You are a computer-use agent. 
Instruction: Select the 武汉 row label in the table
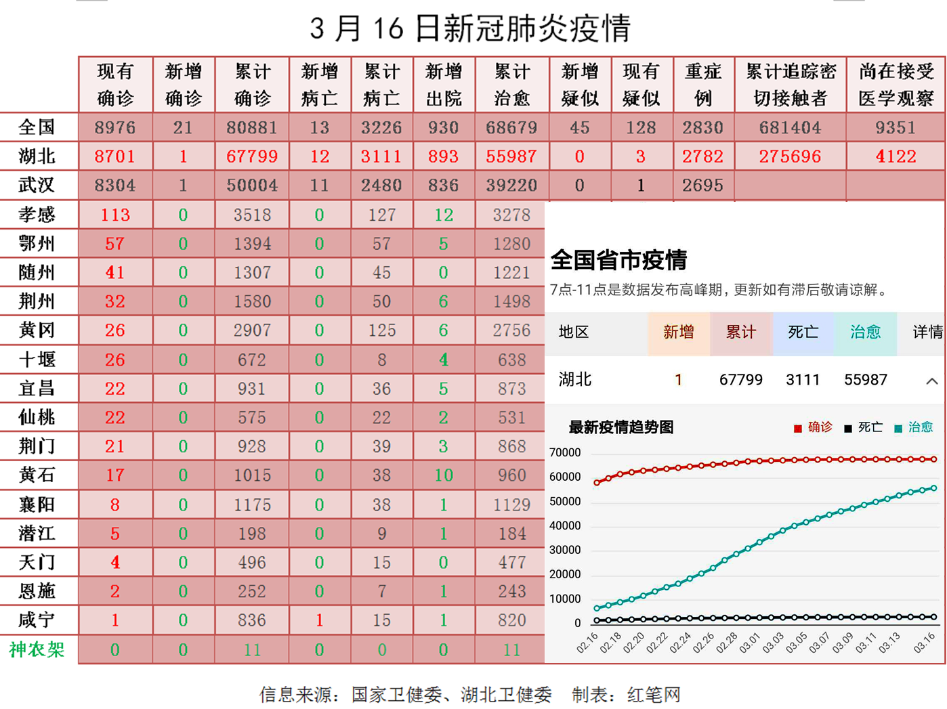click(x=37, y=185)
